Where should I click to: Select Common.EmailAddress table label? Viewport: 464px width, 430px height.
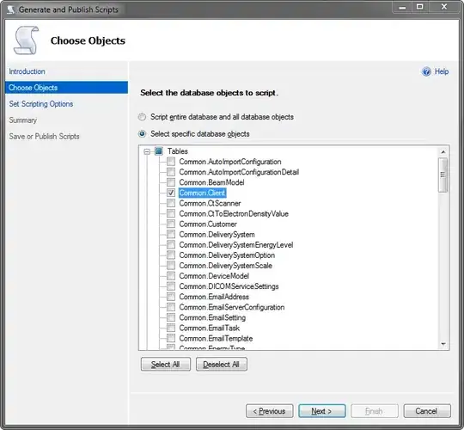[214, 297]
